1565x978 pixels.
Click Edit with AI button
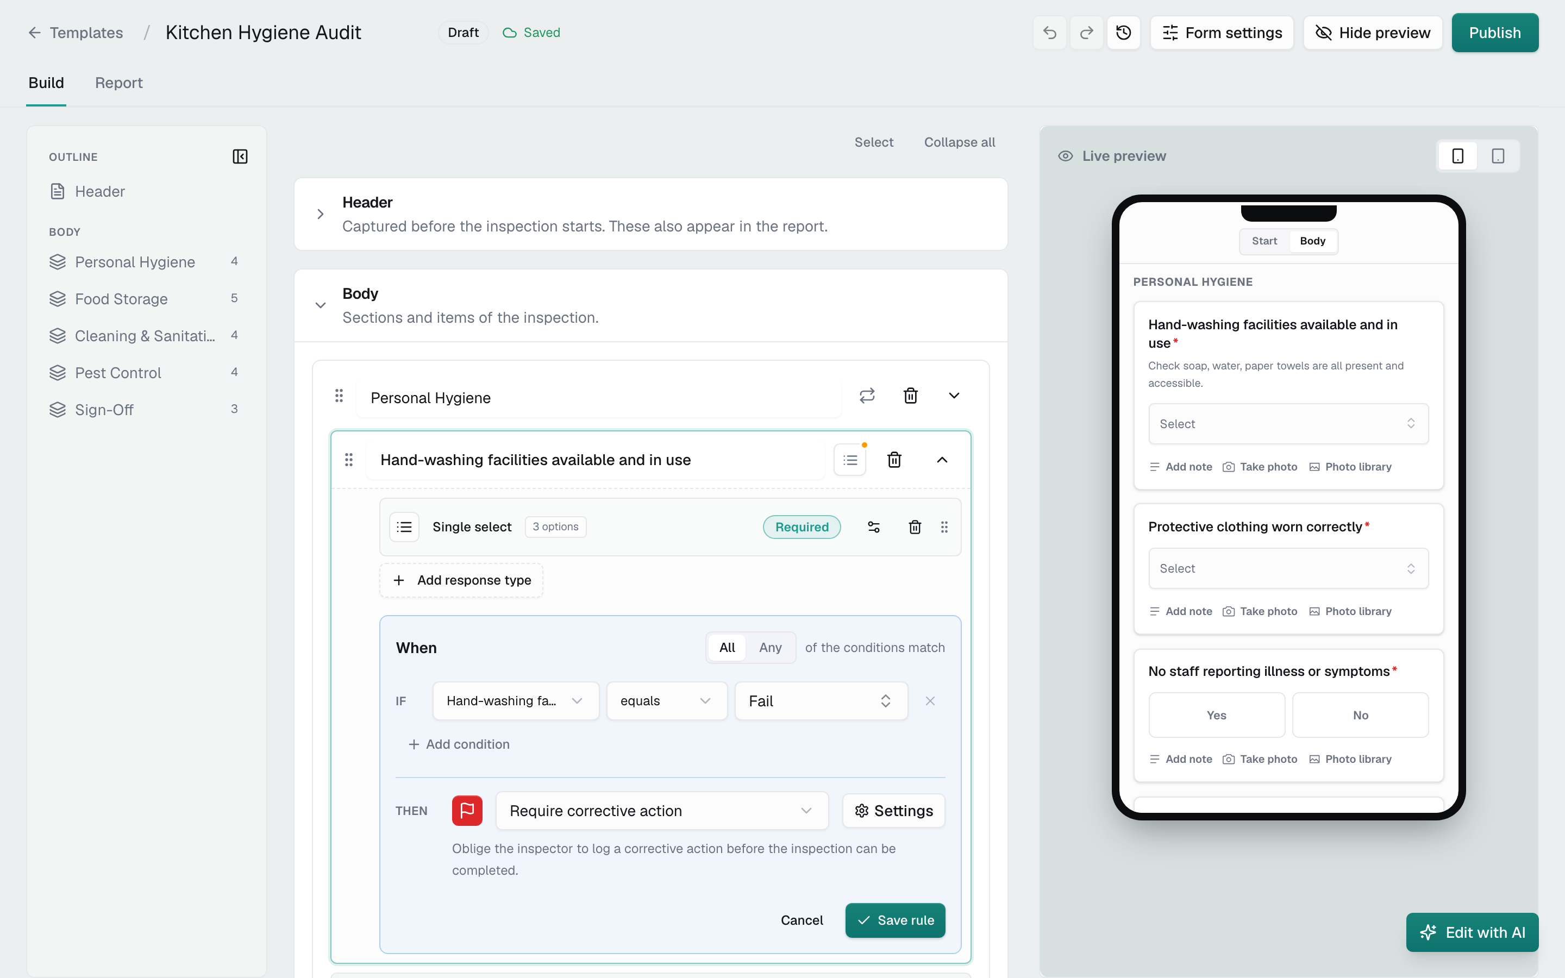[x=1472, y=932]
